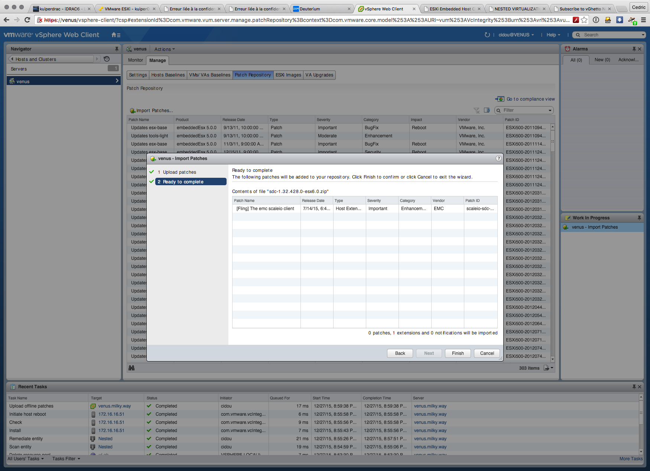650x471 pixels.
Task: Click Finish to import the patches
Action: [x=458, y=353]
